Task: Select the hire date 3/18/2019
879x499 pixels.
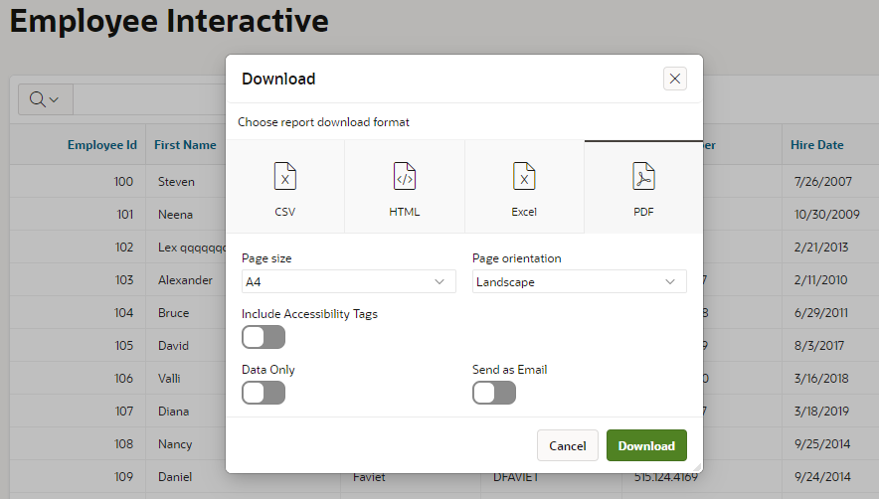Action: pyautogui.click(x=821, y=411)
